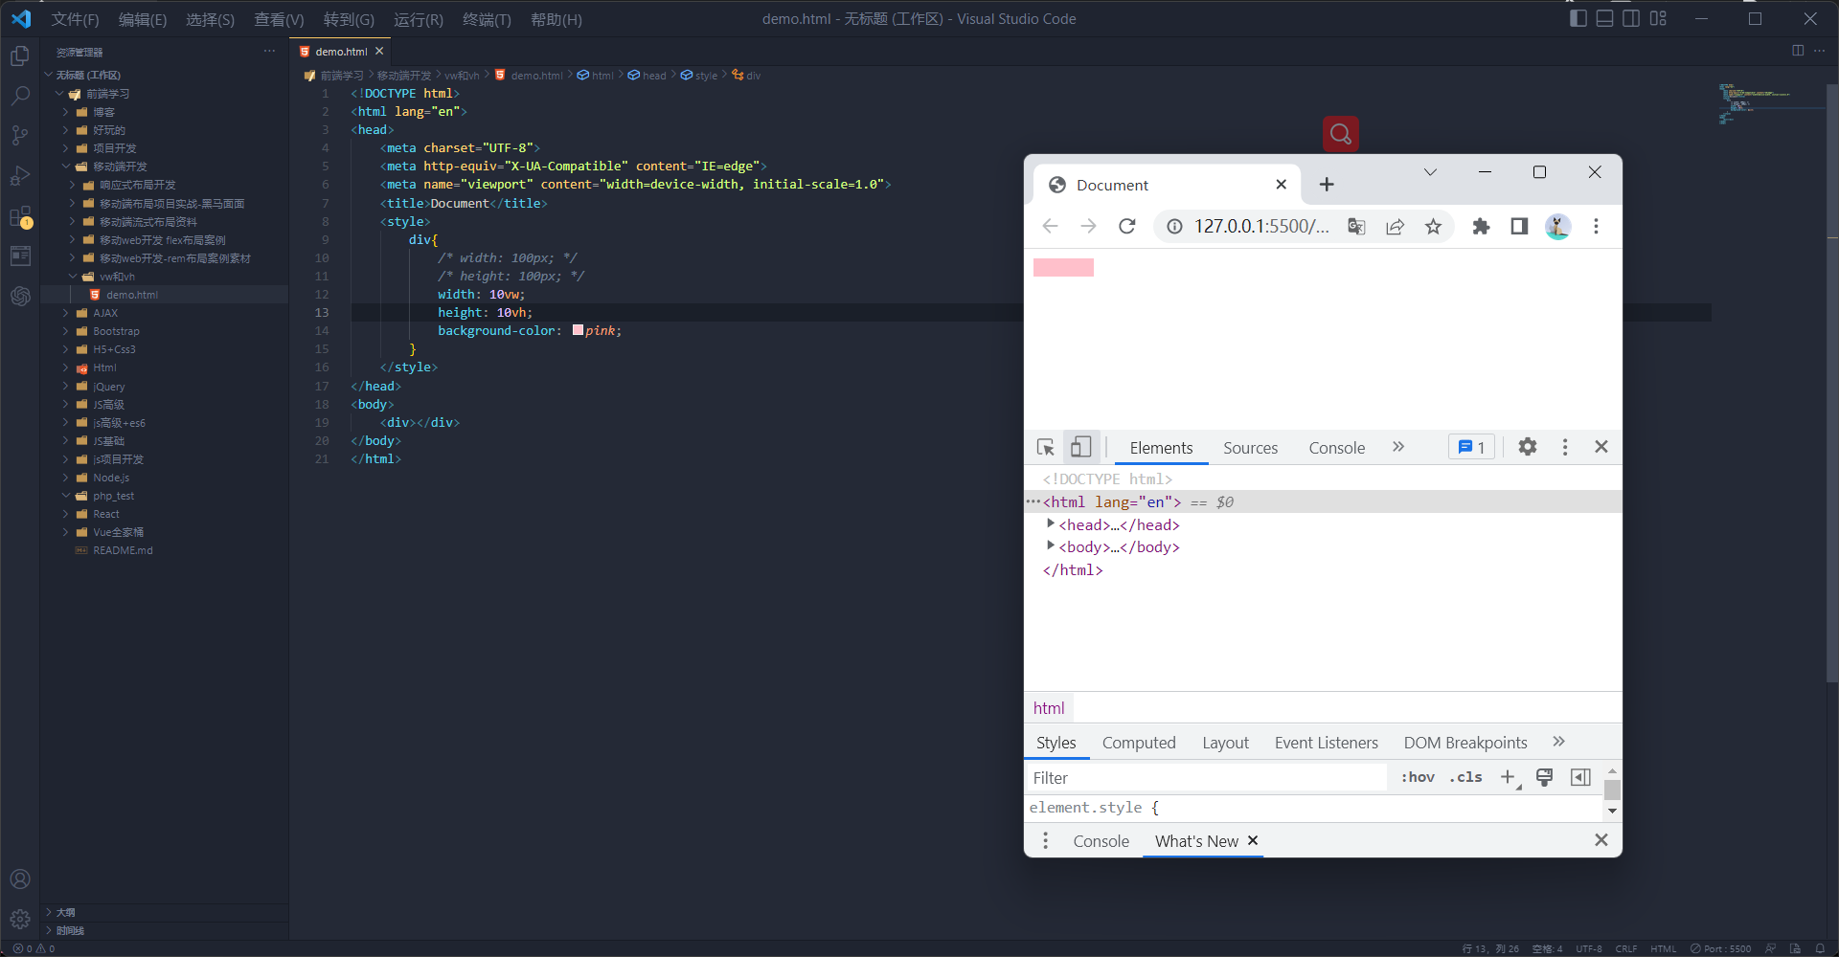Close the demo.html editor tab
Viewport: 1839px width, 957px height.
(x=379, y=52)
